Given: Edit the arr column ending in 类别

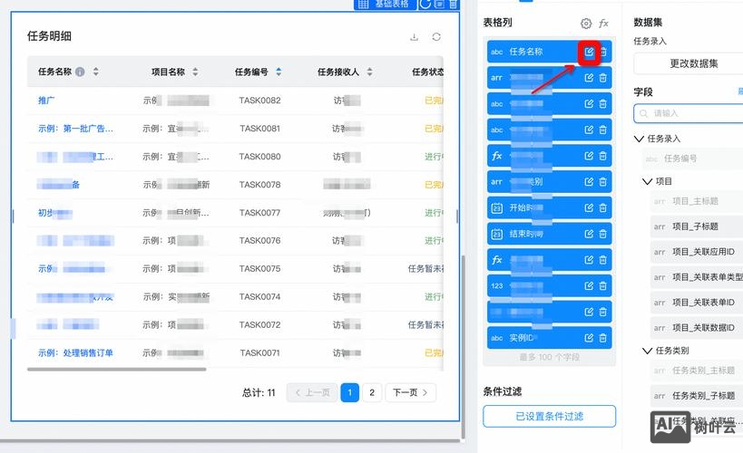Looking at the screenshot, I should pos(589,182).
